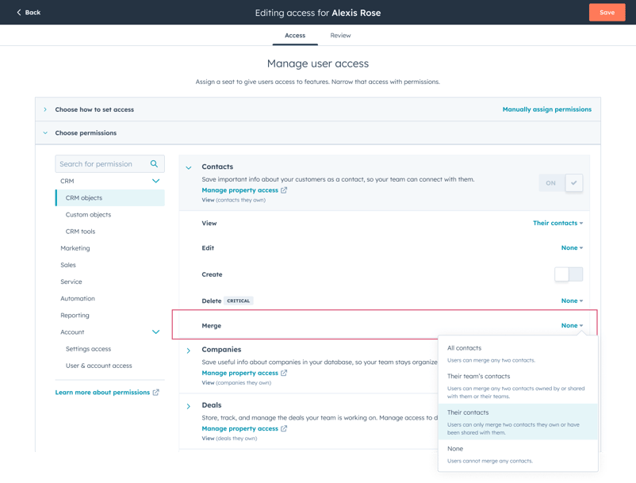Open the Delete permission dropdown
636x483 pixels.
(x=572, y=301)
